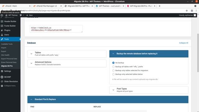199x112 pixels.
Task: Click the page vertical scrollbar
Action: point(198,53)
